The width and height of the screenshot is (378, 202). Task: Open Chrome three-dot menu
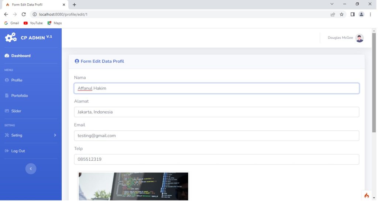[x=370, y=14]
